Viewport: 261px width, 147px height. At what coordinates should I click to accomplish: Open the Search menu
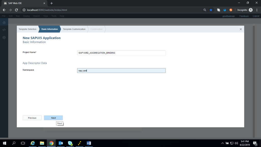click(36, 16)
